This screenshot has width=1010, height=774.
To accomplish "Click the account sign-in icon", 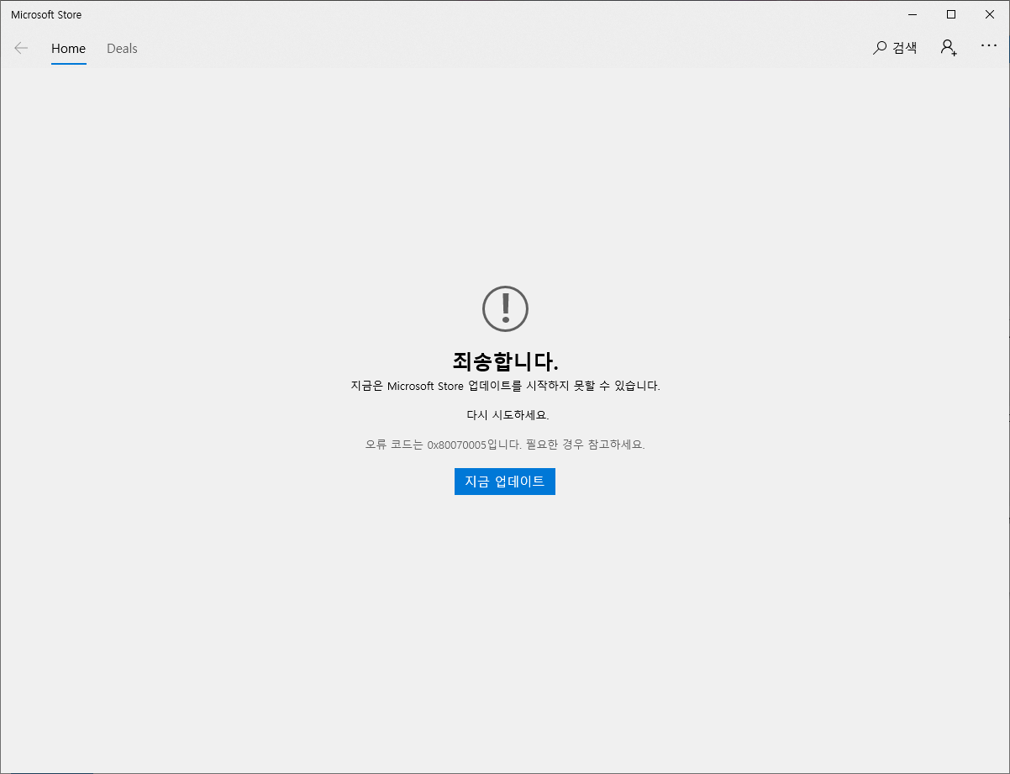I will tap(949, 48).
